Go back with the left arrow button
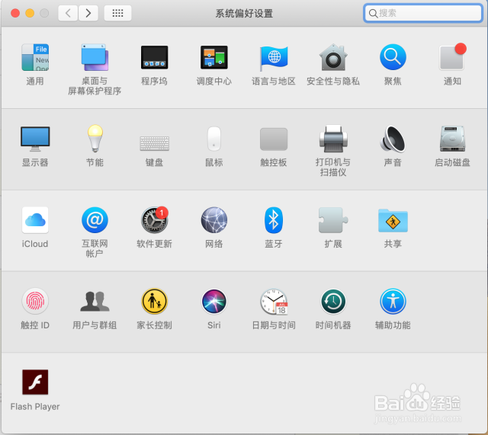This screenshot has width=488, height=435. [68, 13]
